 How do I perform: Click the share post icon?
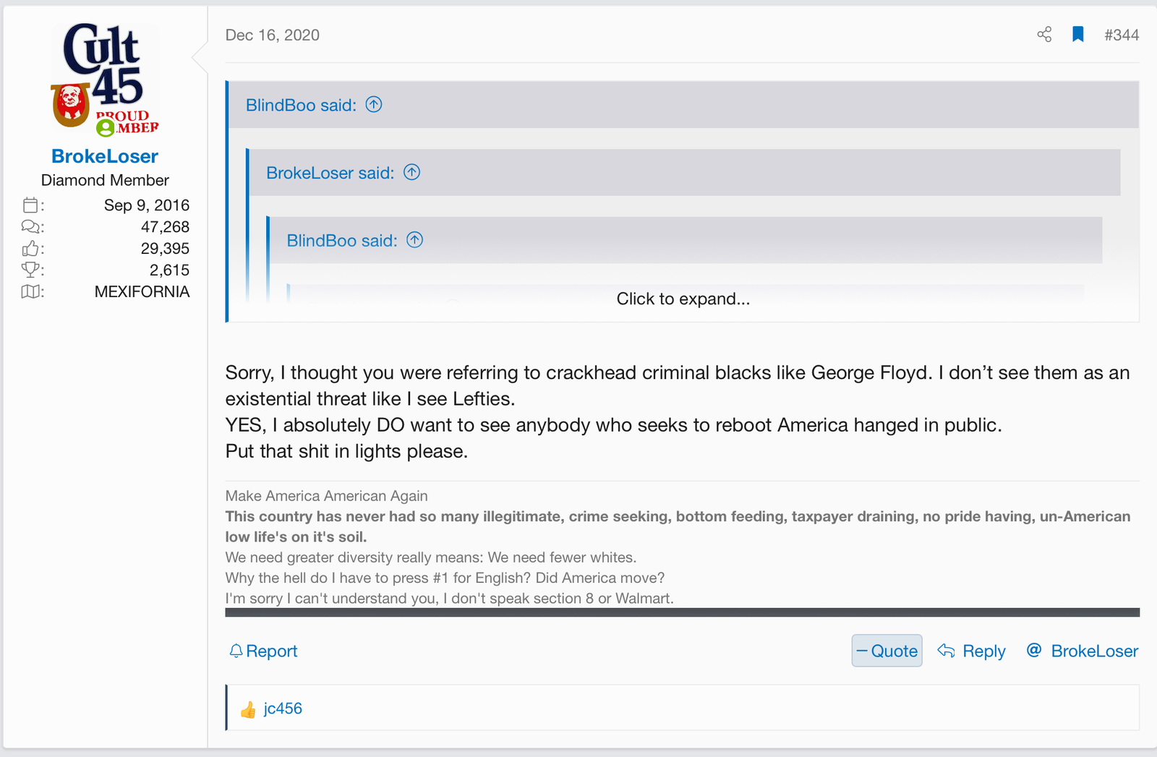(1044, 35)
